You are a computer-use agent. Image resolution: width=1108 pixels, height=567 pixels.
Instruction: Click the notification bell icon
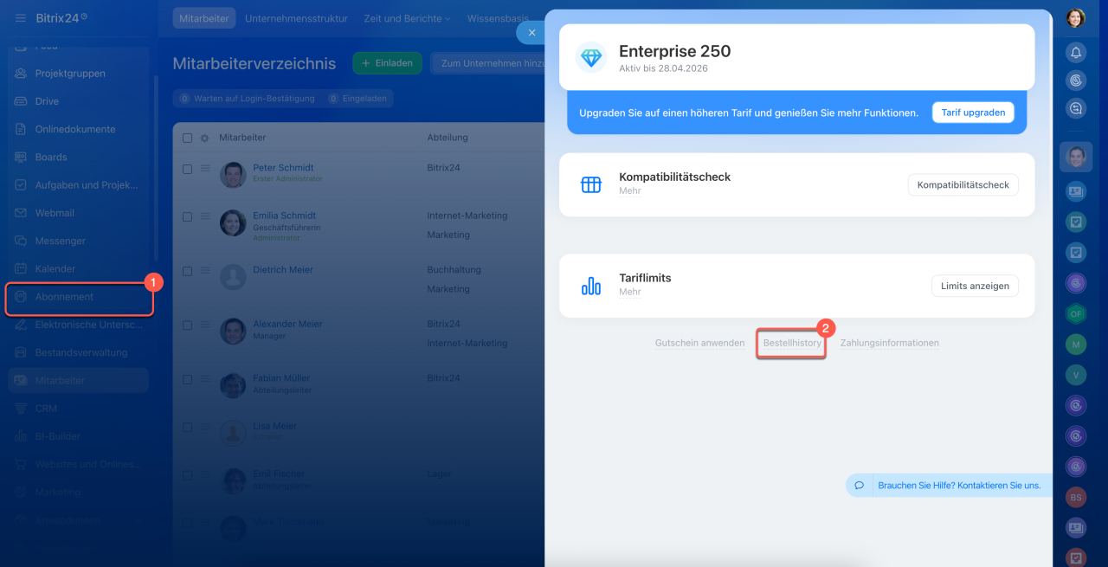[x=1076, y=53]
